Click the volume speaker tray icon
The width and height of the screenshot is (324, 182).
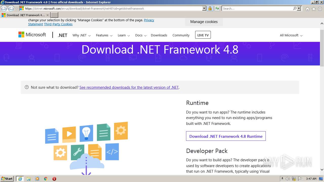288,179
